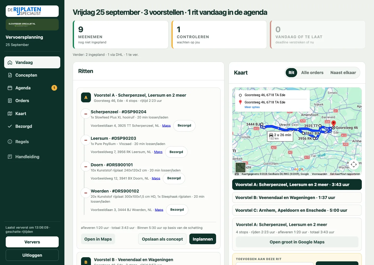Open the Handleiding page
Screen dimensions: 374x265
(32, 157)
